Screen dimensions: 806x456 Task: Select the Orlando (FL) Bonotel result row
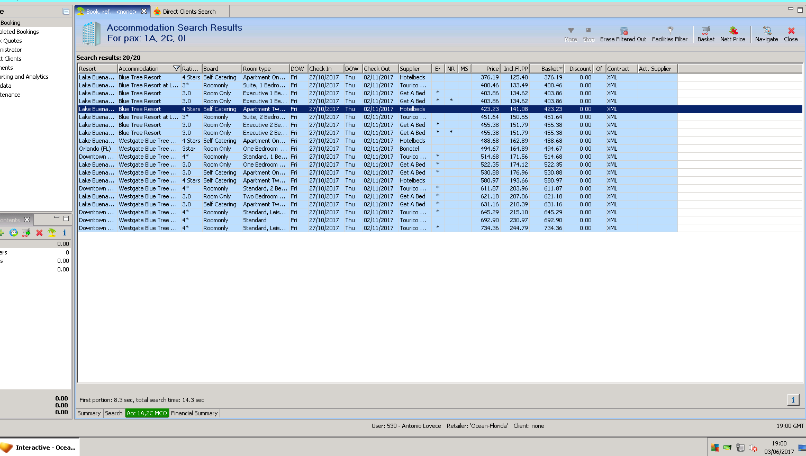(x=265, y=149)
